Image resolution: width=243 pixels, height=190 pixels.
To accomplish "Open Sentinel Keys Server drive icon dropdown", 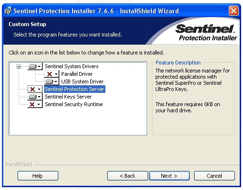I will pos(35,97).
